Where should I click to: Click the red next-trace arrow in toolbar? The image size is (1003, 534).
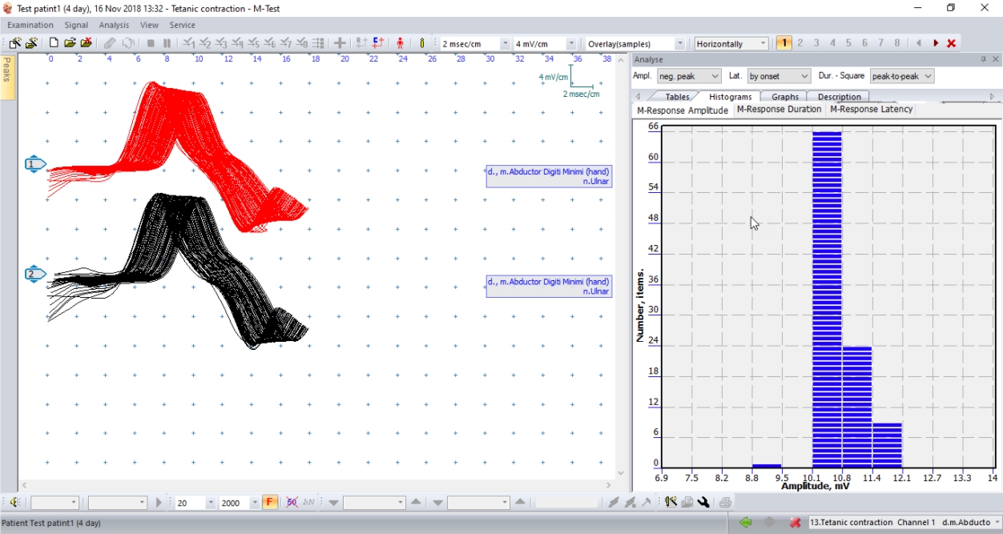935,43
